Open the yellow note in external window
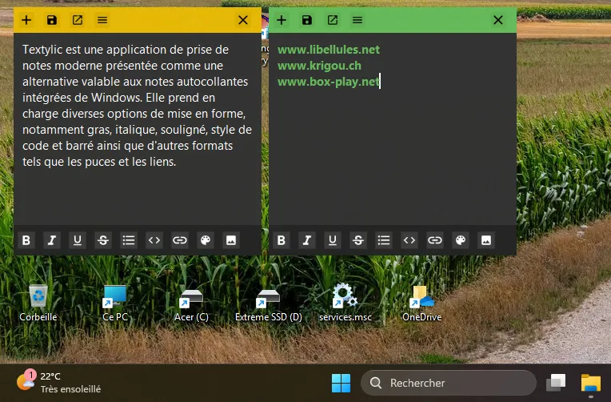Image resolution: width=611 pixels, height=402 pixels. coord(77,20)
